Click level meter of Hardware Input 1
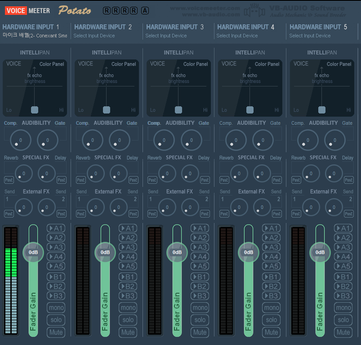361x345 pixels. tap(11, 280)
